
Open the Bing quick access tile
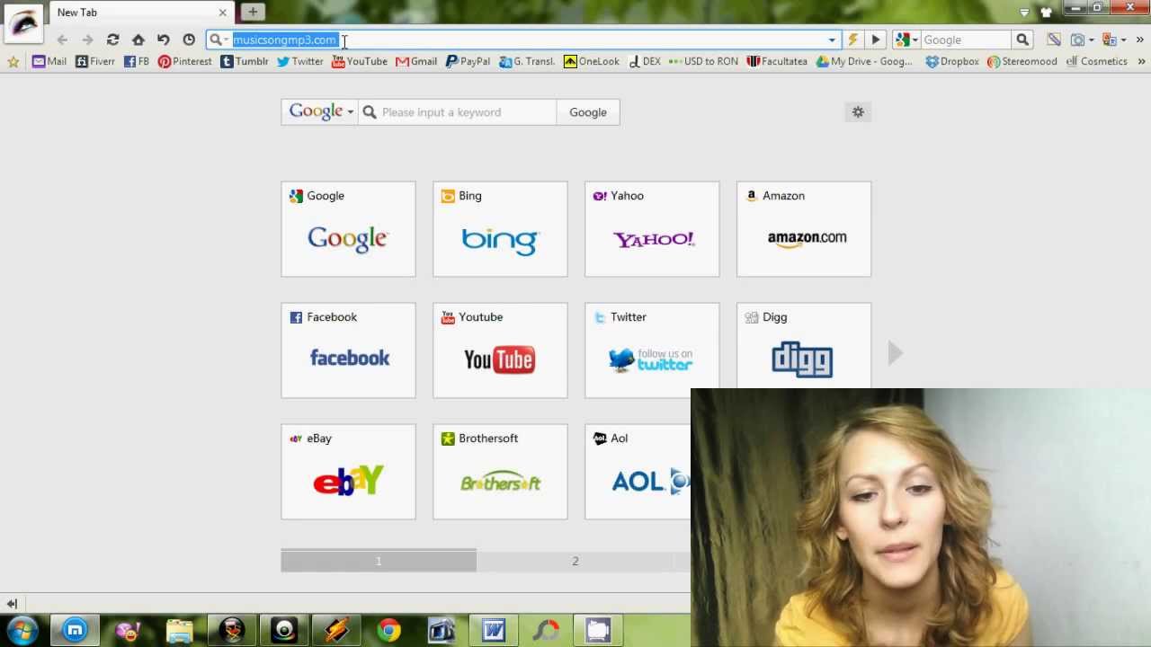(500, 229)
